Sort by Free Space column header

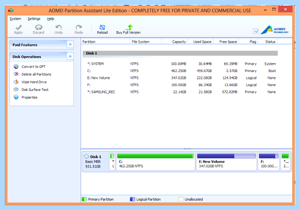(226, 42)
